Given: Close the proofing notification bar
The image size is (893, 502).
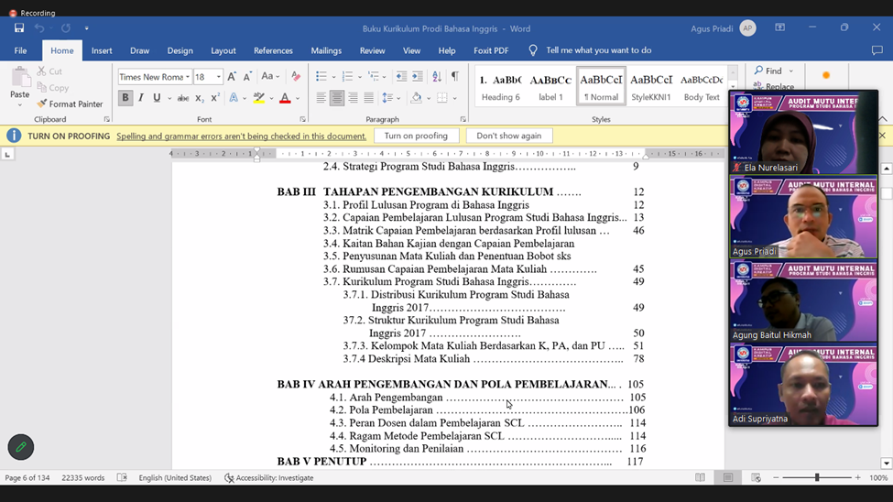Looking at the screenshot, I should [x=882, y=136].
